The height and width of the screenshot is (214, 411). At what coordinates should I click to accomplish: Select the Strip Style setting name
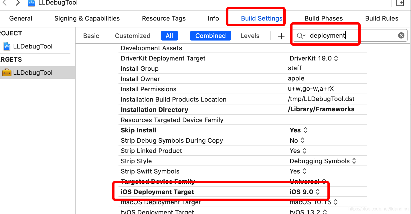pyautogui.click(x=136, y=161)
